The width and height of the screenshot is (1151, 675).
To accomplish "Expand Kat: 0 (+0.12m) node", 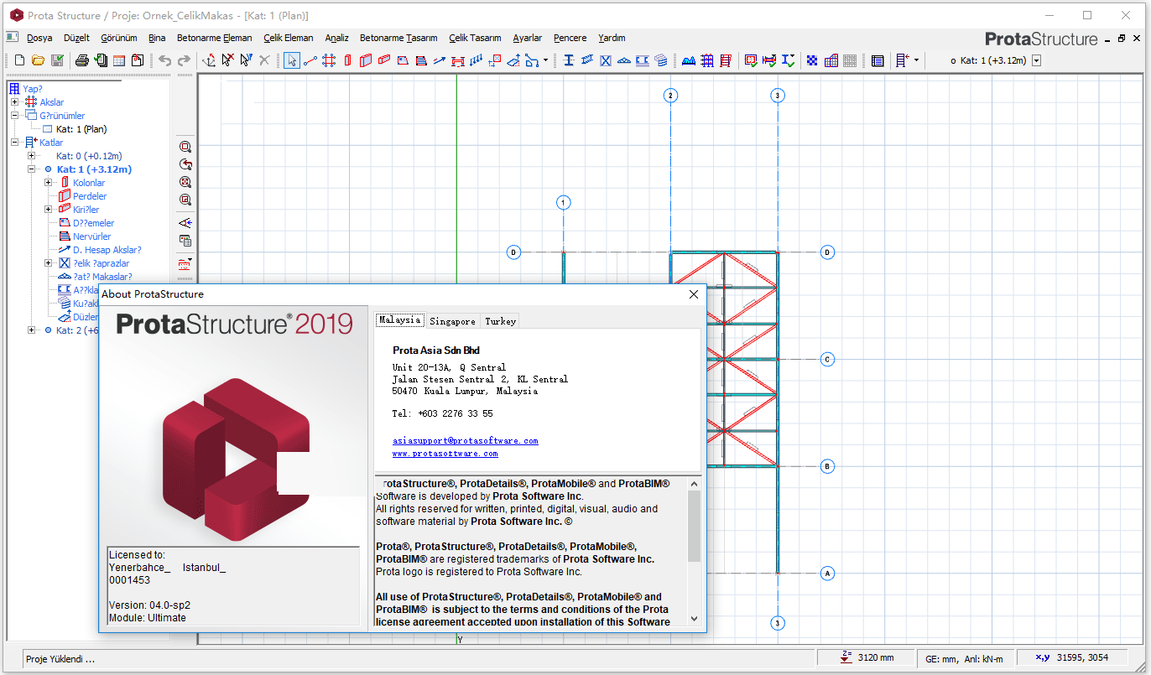I will tap(31, 156).
